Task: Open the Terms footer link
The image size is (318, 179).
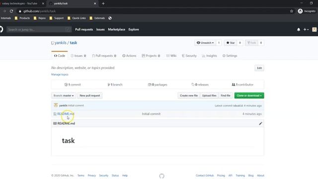Action: [80, 176]
